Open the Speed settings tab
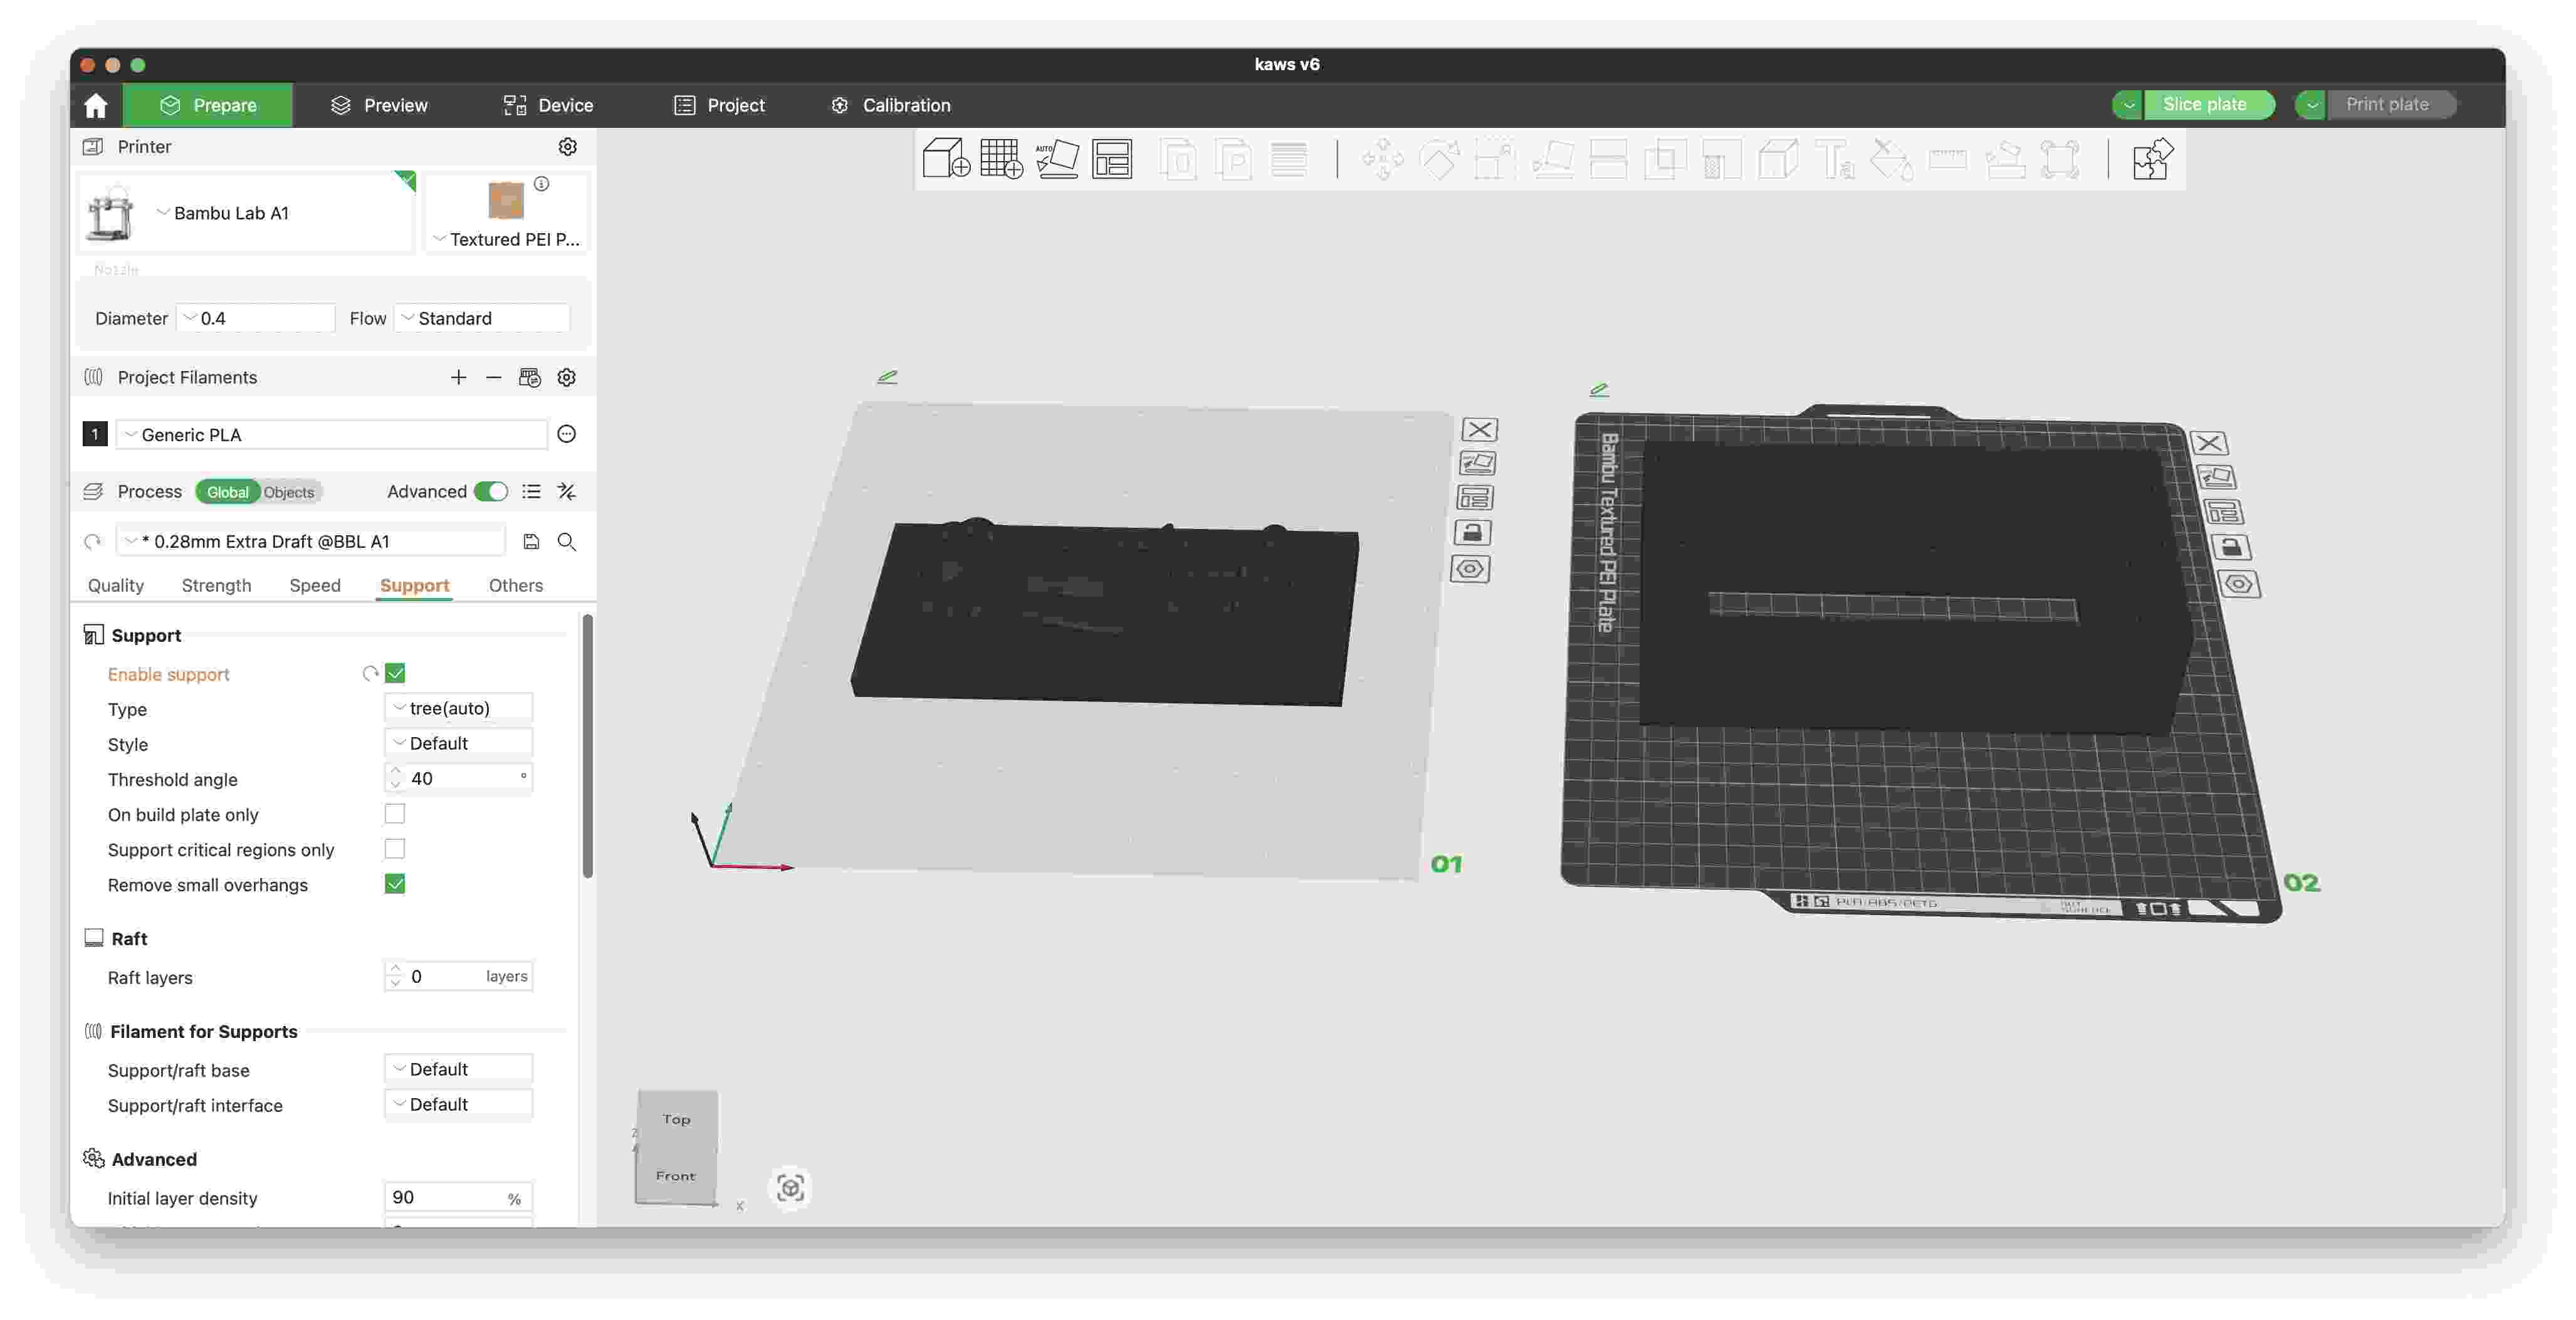This screenshot has width=2576, height=1320. (x=315, y=585)
